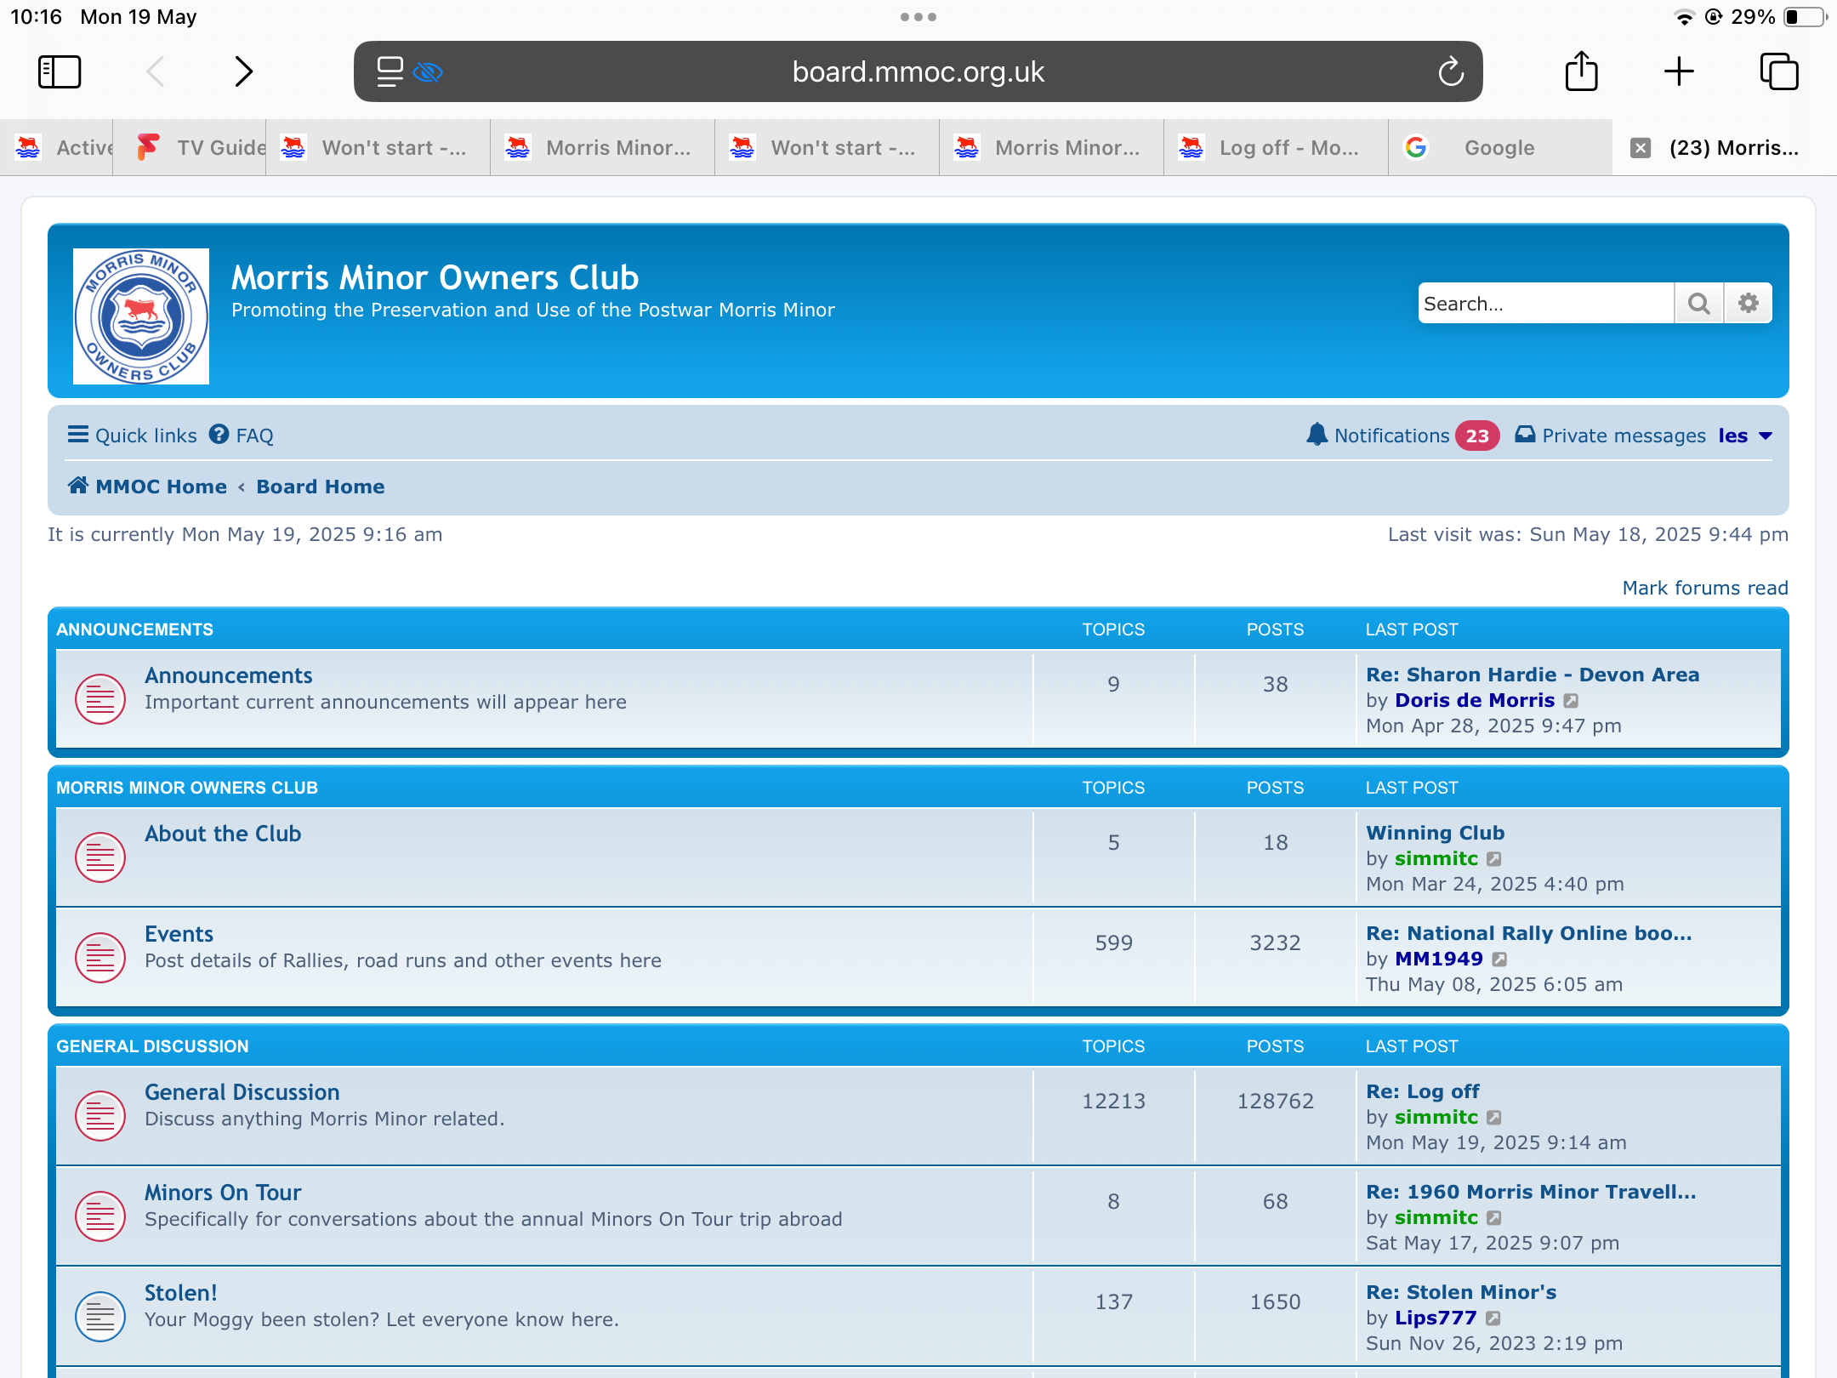The width and height of the screenshot is (1837, 1378).
Task: Switch to the first Won't start tab
Action: (x=378, y=148)
